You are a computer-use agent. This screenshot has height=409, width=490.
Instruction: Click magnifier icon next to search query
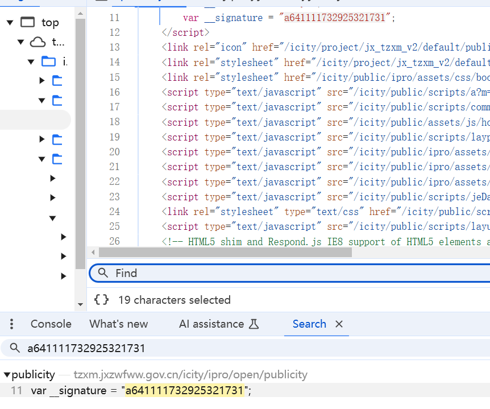pyautogui.click(x=15, y=348)
